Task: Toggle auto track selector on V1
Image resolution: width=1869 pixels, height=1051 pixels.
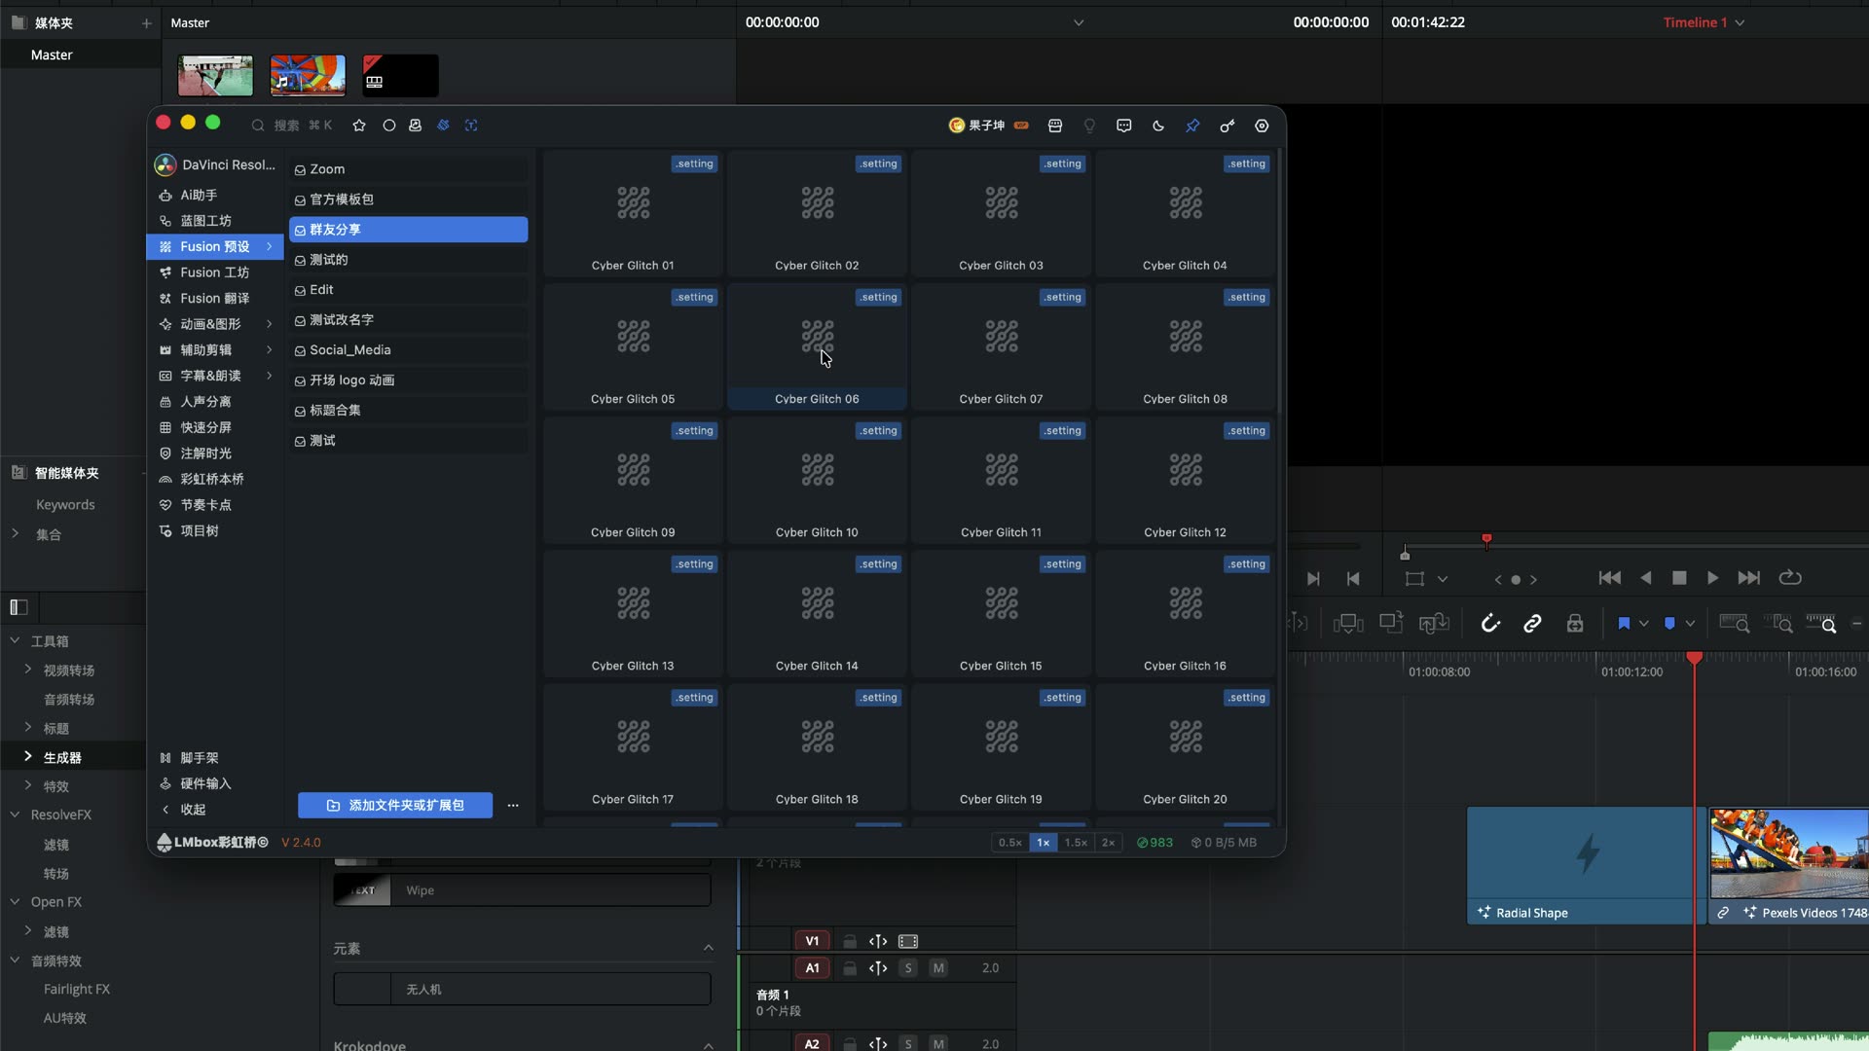Action: [x=878, y=941]
